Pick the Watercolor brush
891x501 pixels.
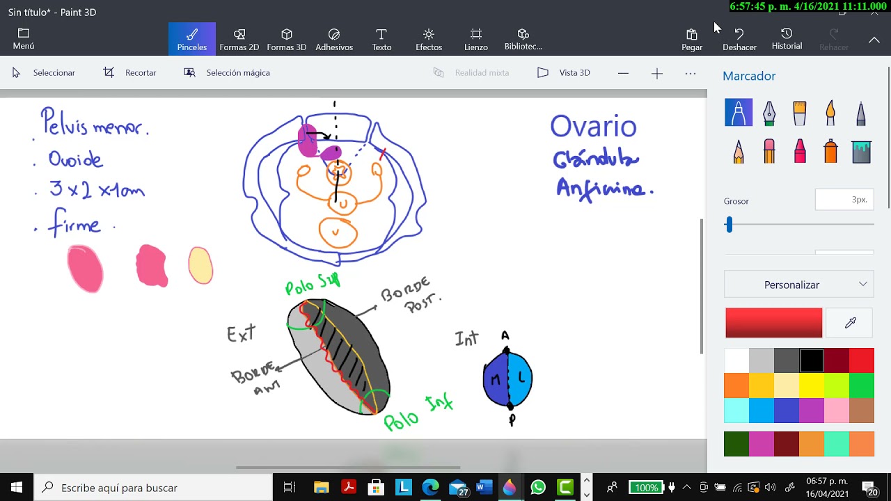pos(830,112)
